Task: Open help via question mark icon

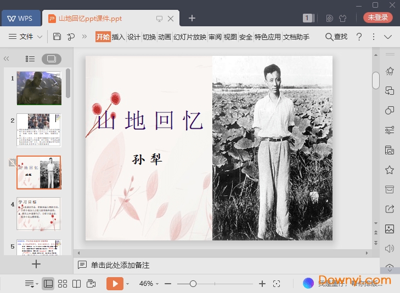Action: [x=359, y=37]
